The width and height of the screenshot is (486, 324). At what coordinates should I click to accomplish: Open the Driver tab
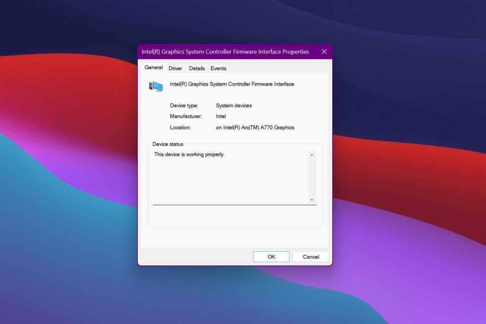(175, 68)
